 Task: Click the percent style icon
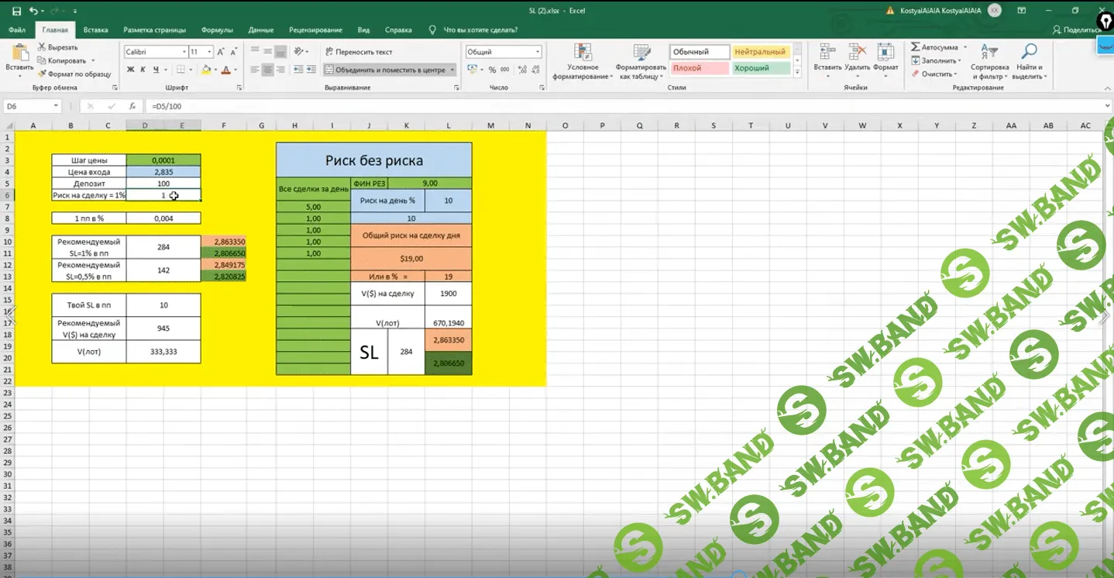click(x=492, y=70)
